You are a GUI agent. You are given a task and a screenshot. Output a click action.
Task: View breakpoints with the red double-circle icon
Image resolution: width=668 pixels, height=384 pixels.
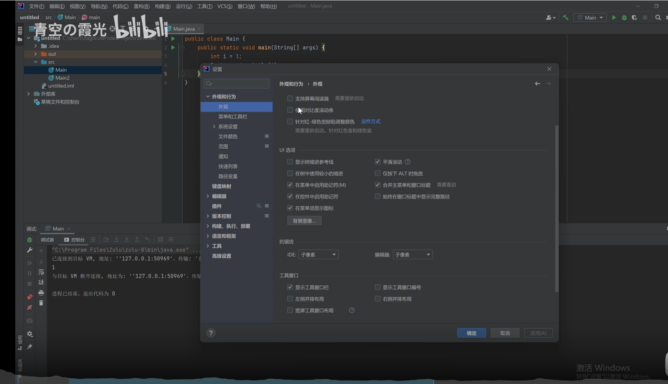(x=30, y=297)
